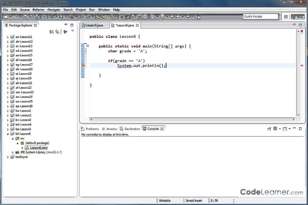This screenshot has height=205, width=308.
Task: Switch to the Javadoc tab
Action: 110,129
